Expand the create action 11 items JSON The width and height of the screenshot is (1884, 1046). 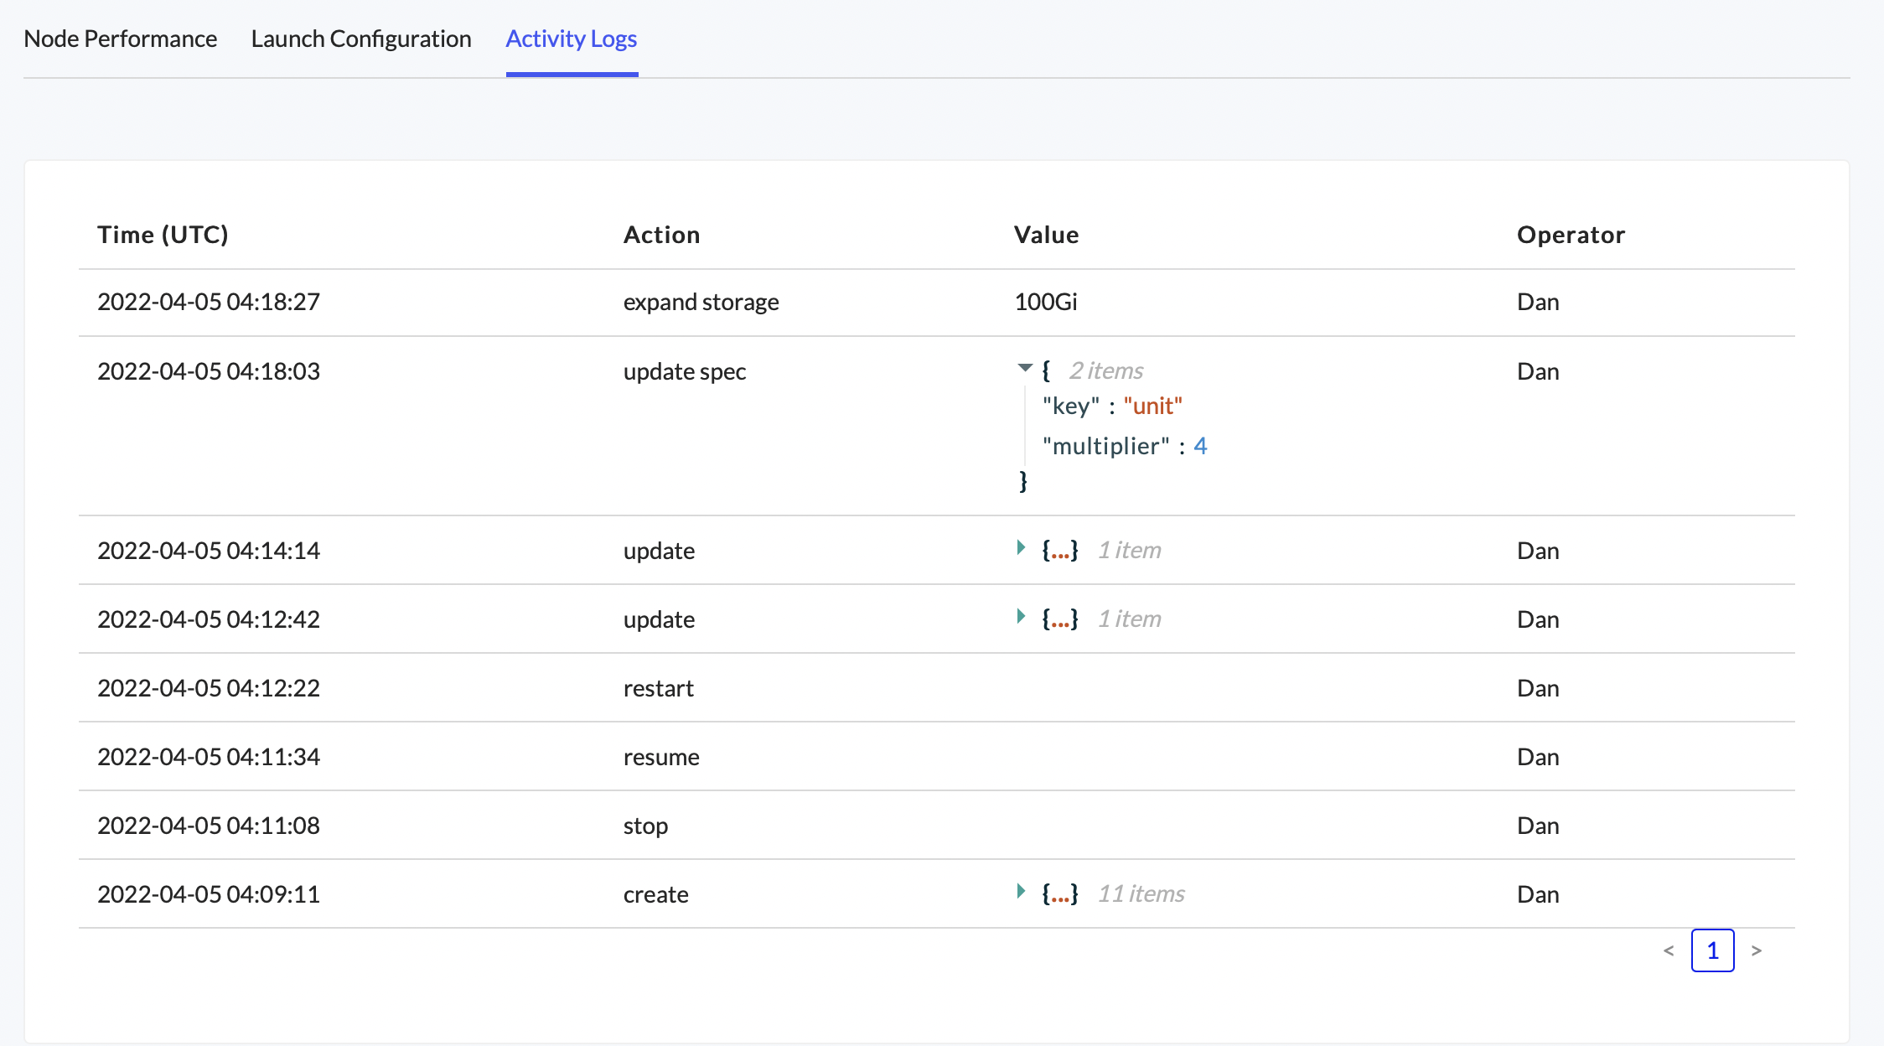point(1021,891)
